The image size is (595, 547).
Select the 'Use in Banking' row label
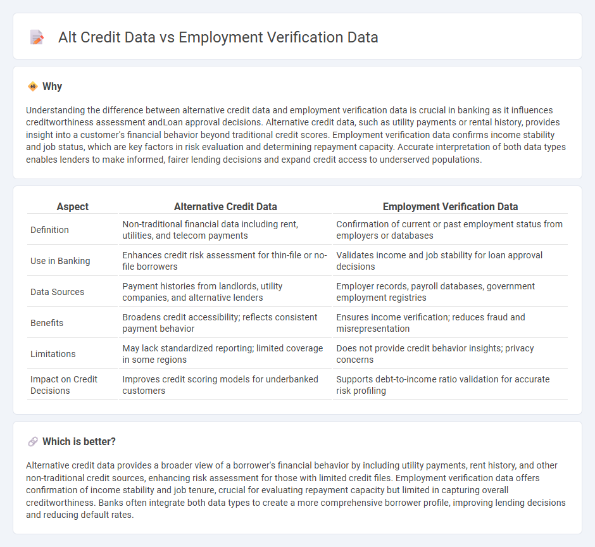pyautogui.click(x=60, y=261)
